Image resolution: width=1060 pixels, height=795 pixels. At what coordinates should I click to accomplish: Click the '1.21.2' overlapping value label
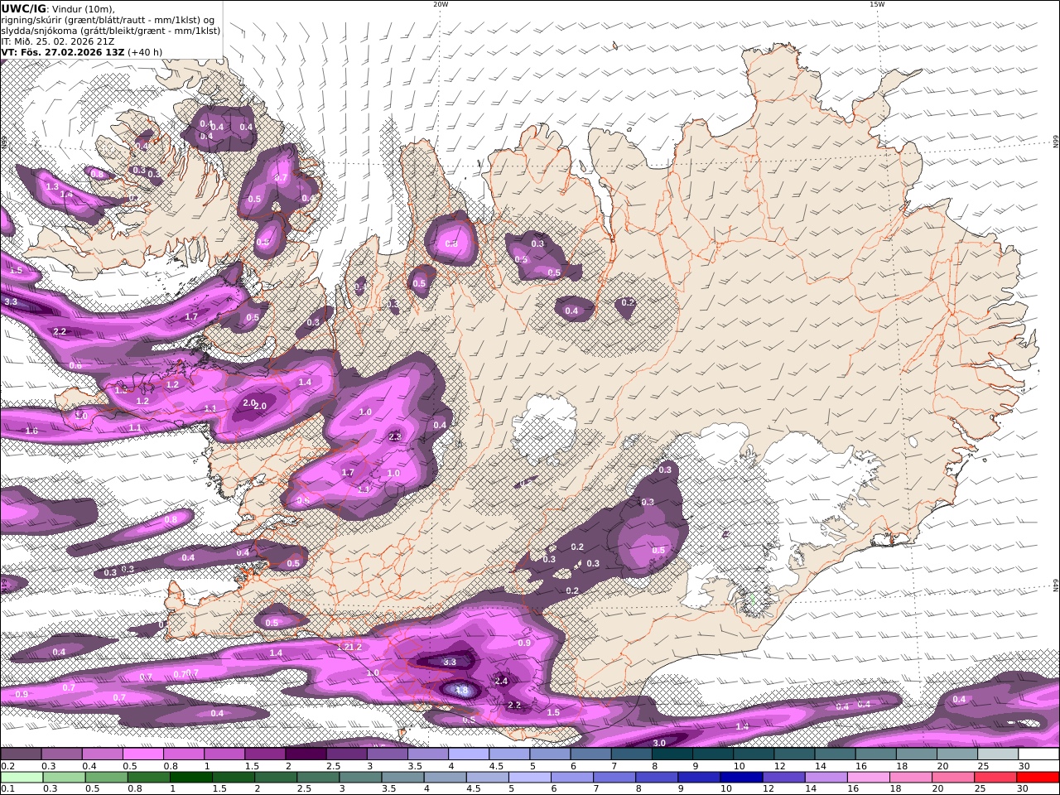[x=350, y=646]
